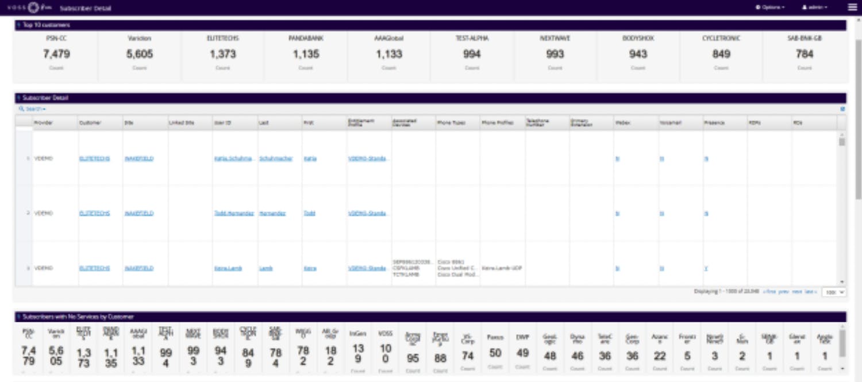
Task: Click the refresh icon of Subscriber Detail panel
Action: tap(842, 109)
